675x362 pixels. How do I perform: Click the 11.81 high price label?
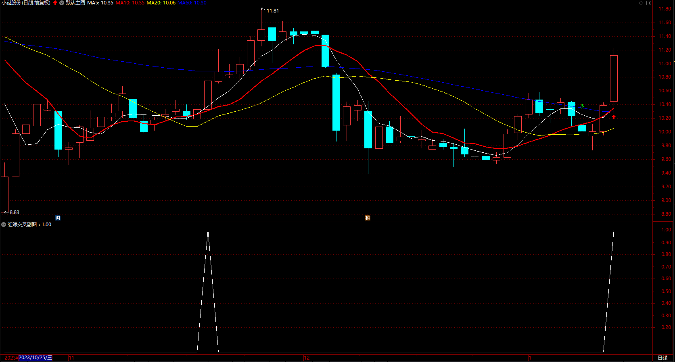[273, 11]
